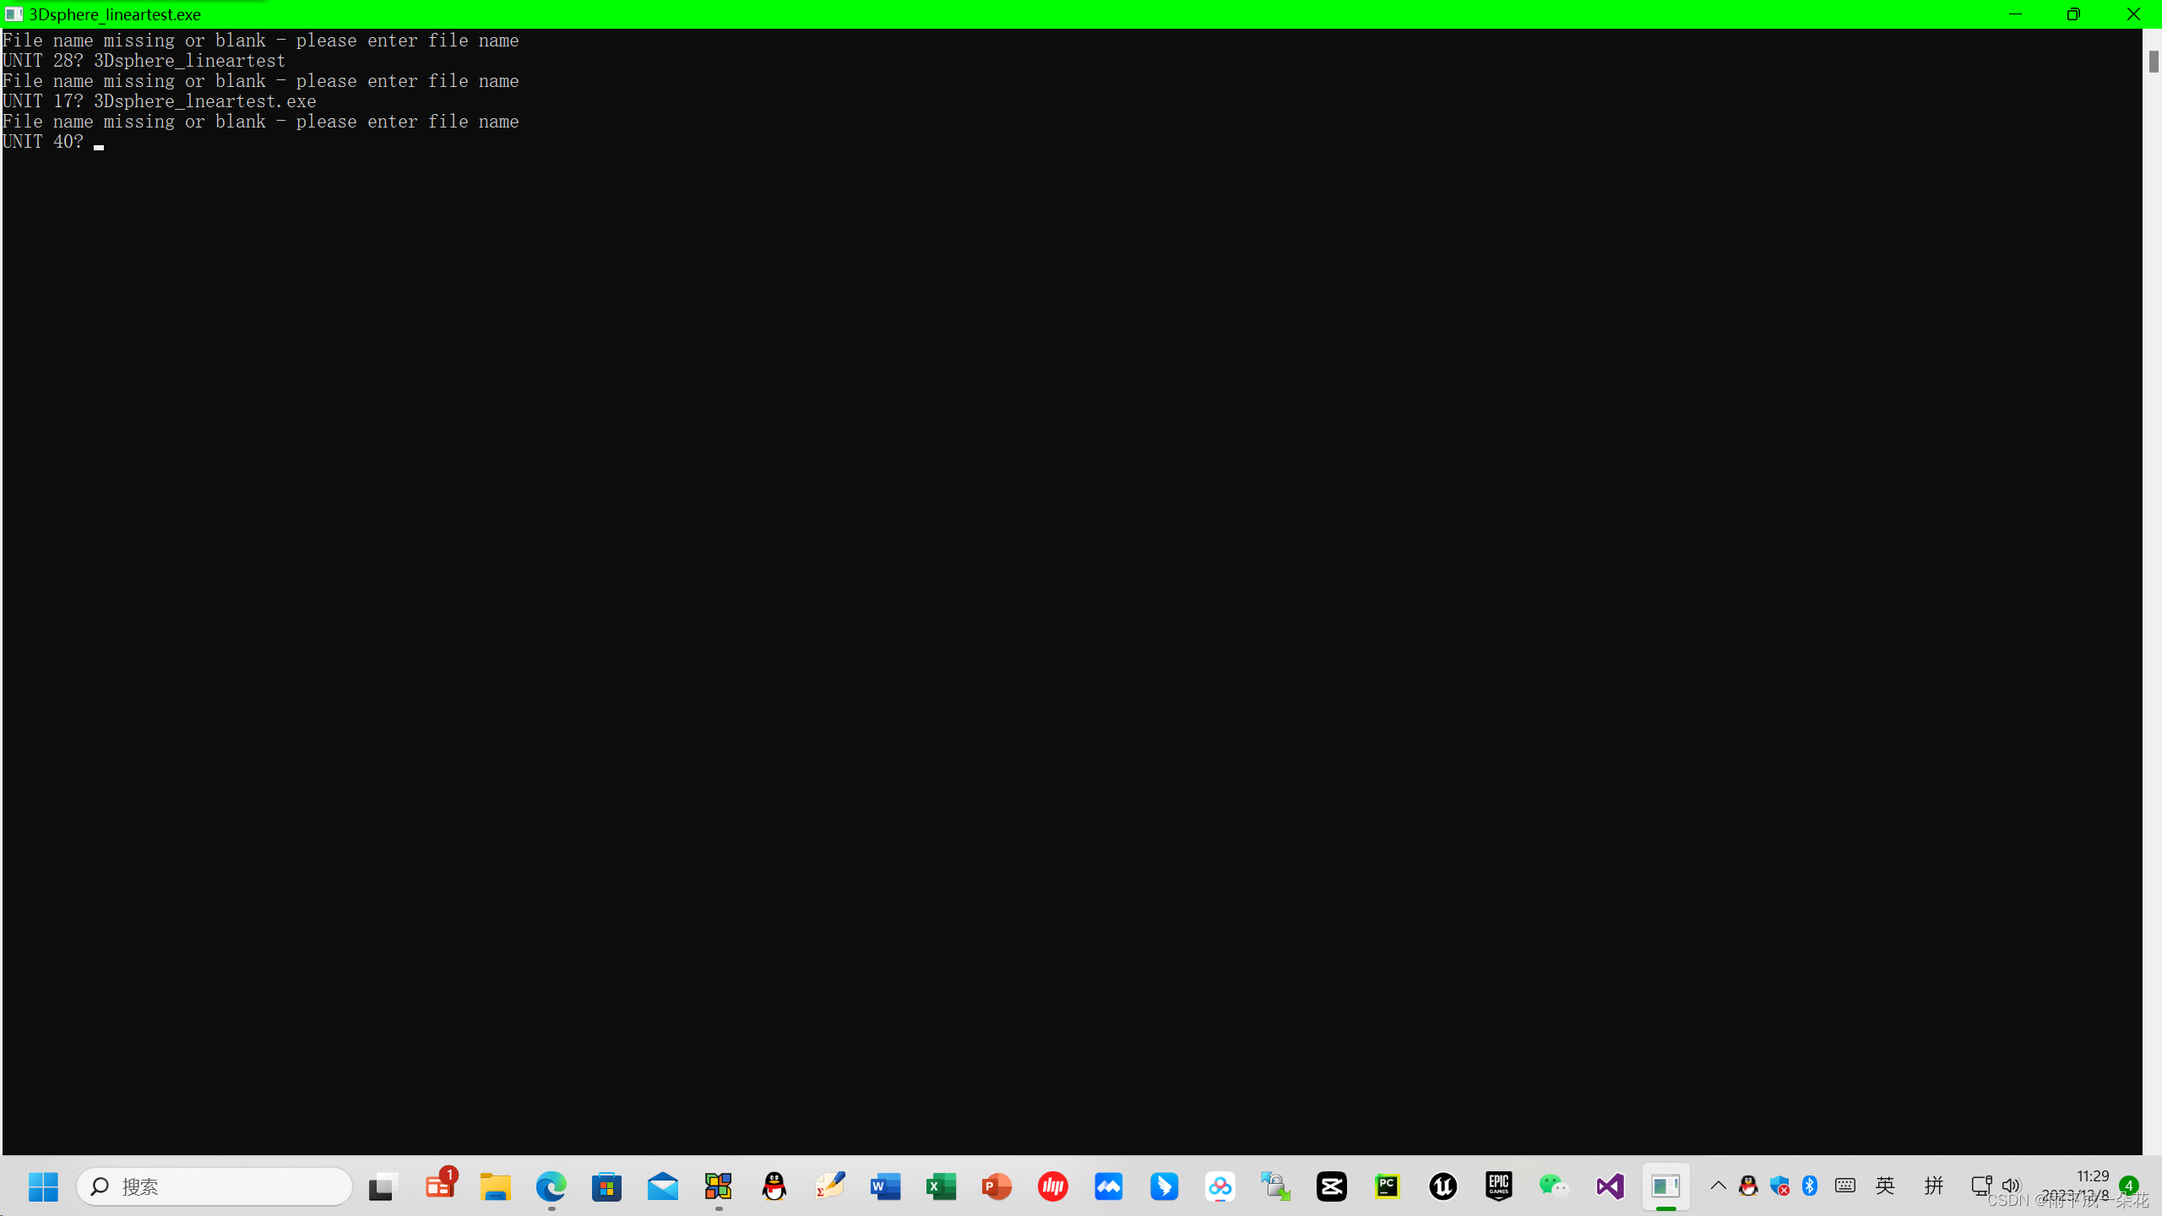
Task: Open notification center showing 4 notifications
Action: [x=2128, y=1186]
